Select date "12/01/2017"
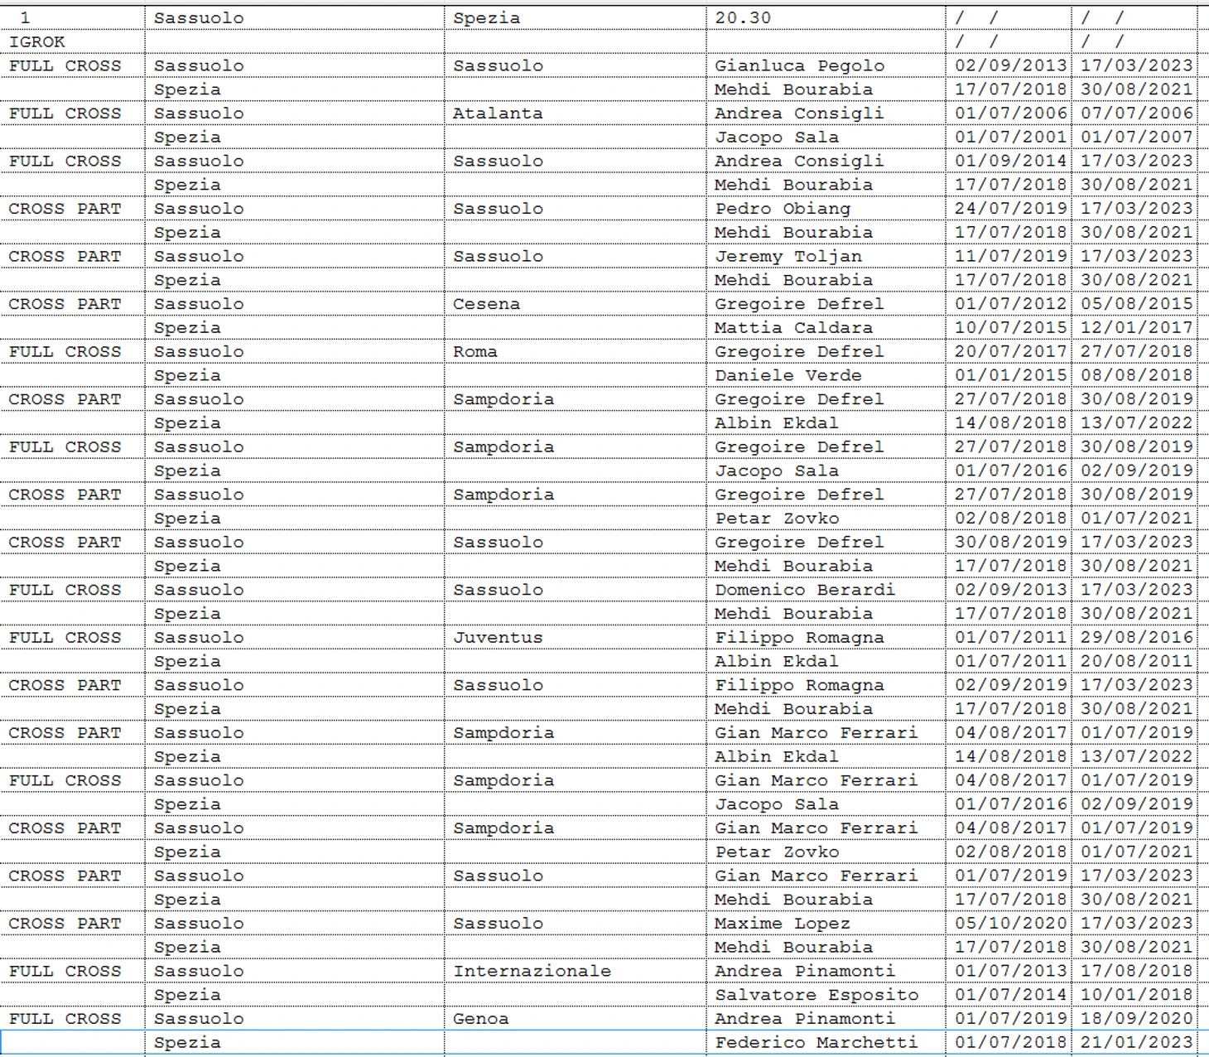 [x=1137, y=327]
